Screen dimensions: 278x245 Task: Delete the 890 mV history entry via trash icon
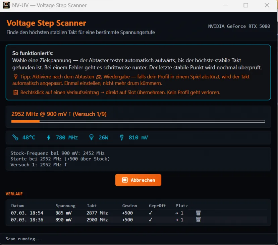(x=198, y=220)
